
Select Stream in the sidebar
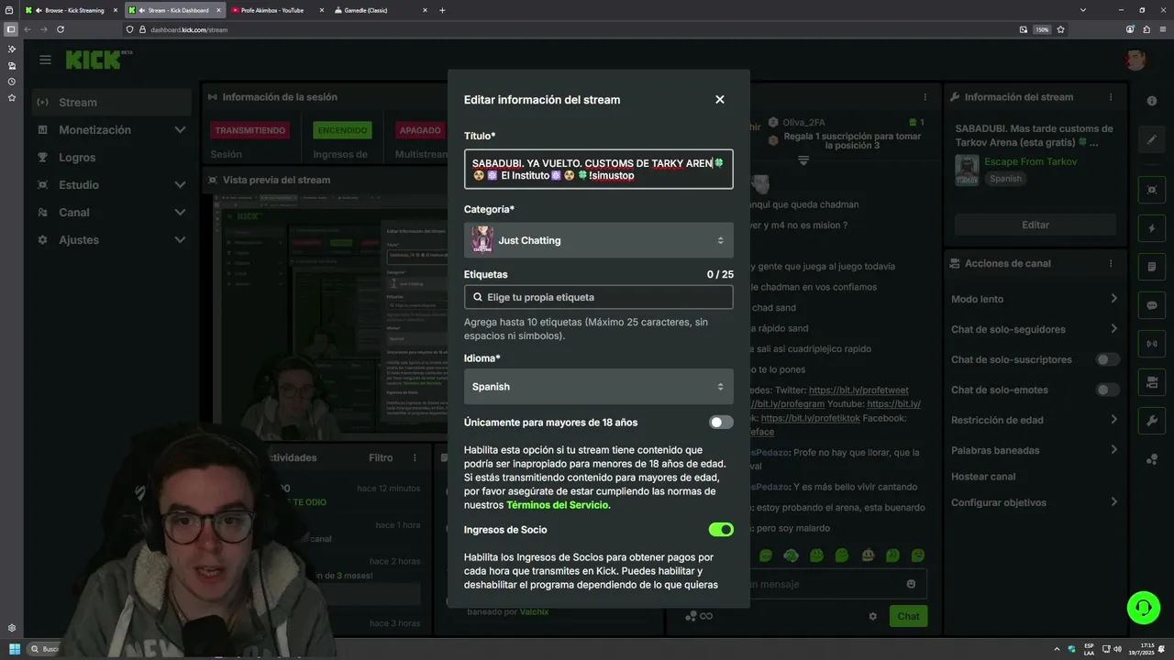111,103
